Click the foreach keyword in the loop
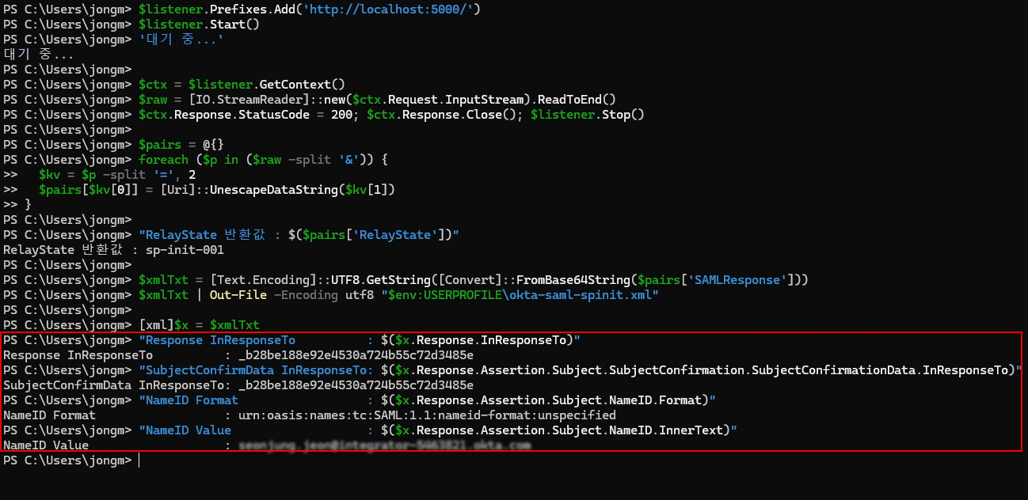 (x=163, y=160)
